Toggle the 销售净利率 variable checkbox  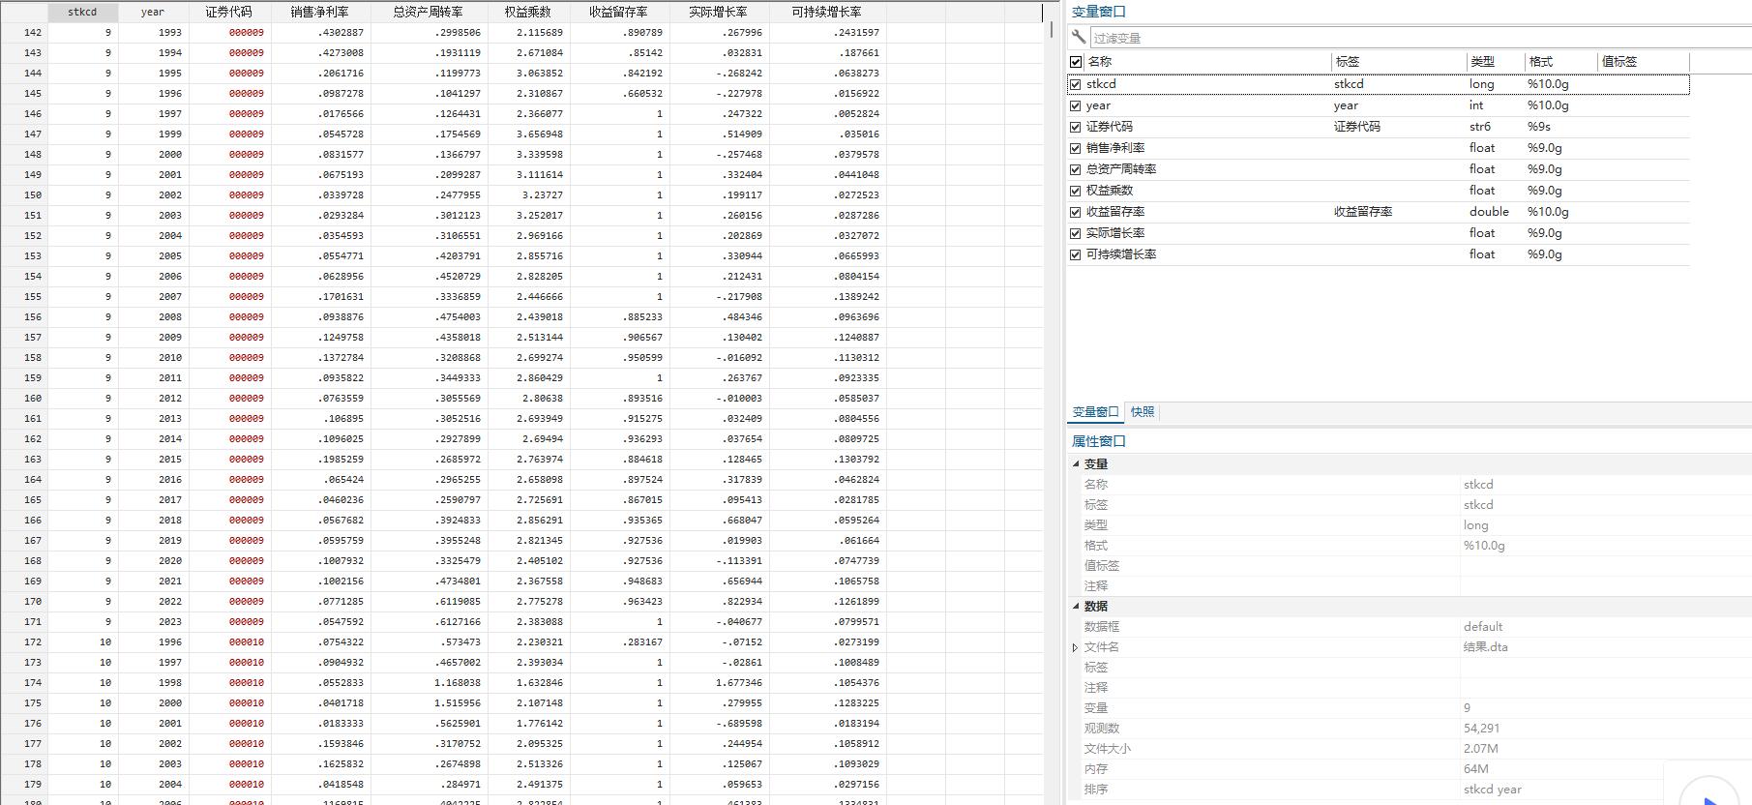point(1076,148)
